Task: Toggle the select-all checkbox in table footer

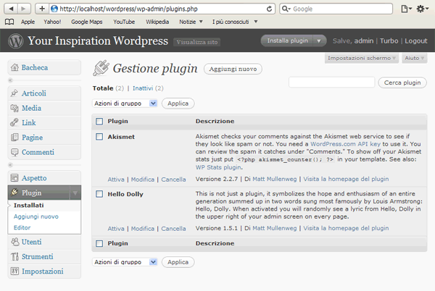Action: click(99, 243)
